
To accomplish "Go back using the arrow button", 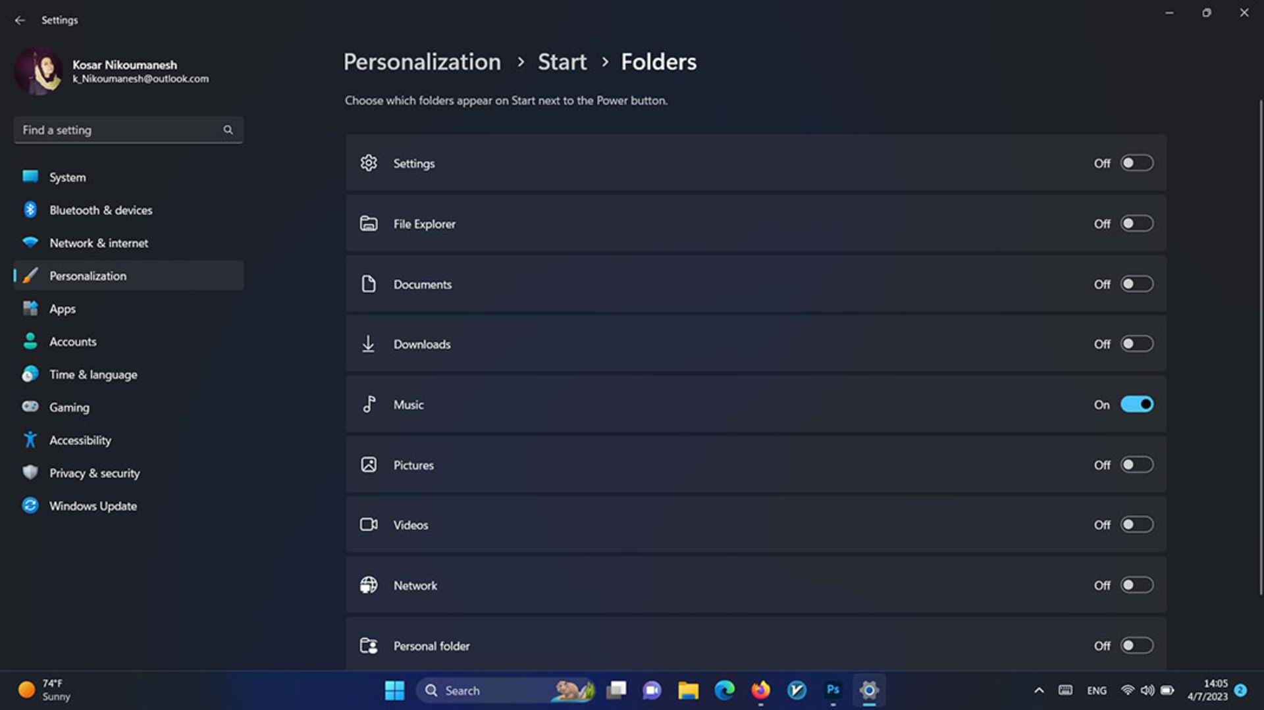I will [20, 20].
